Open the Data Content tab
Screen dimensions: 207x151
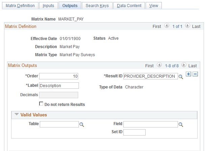coord(129,6)
